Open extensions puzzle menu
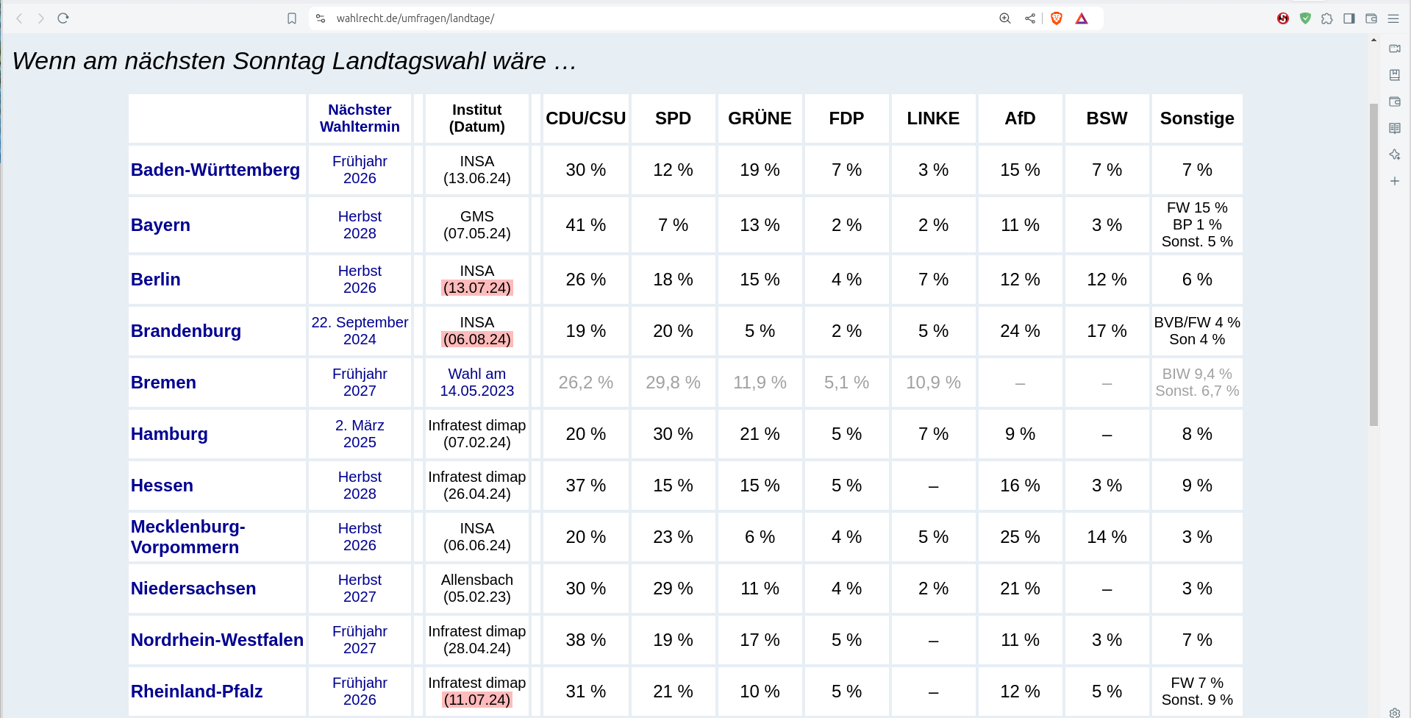Screen dimensions: 1411x718 [x=1327, y=18]
